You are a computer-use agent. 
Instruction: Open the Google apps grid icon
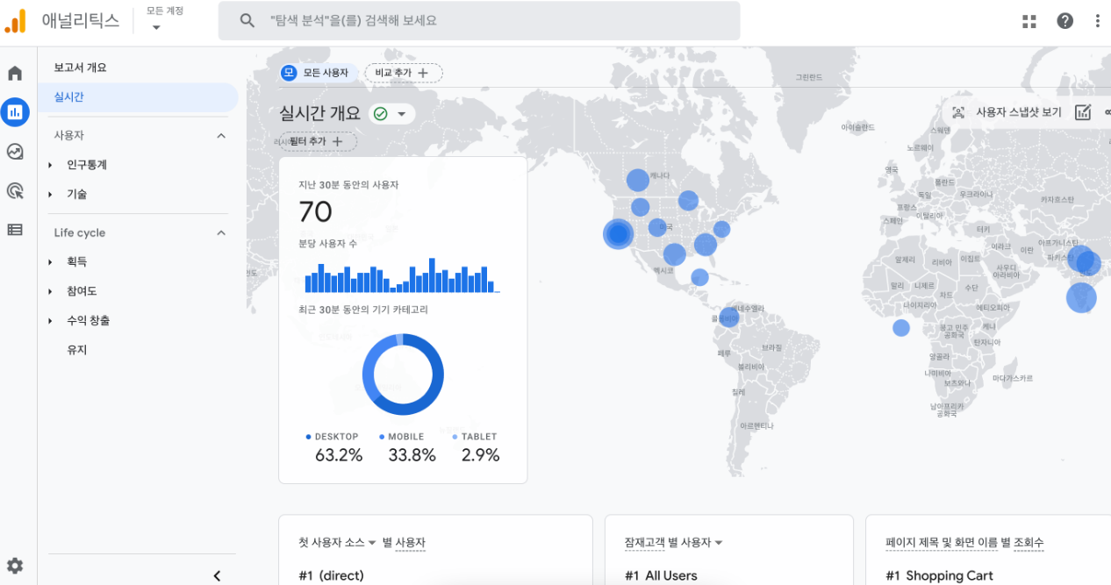(x=1029, y=21)
